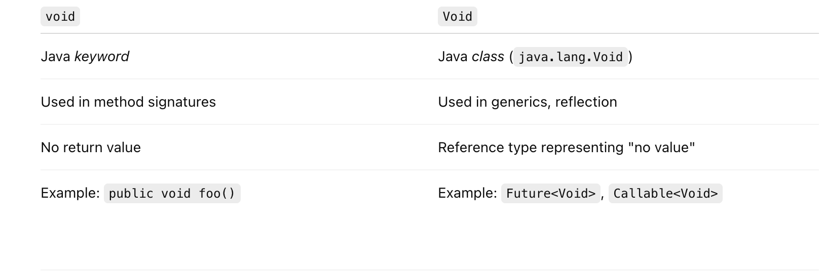Click the word "representing" in the right column
This screenshot has width=822, height=273.
(x=583, y=148)
